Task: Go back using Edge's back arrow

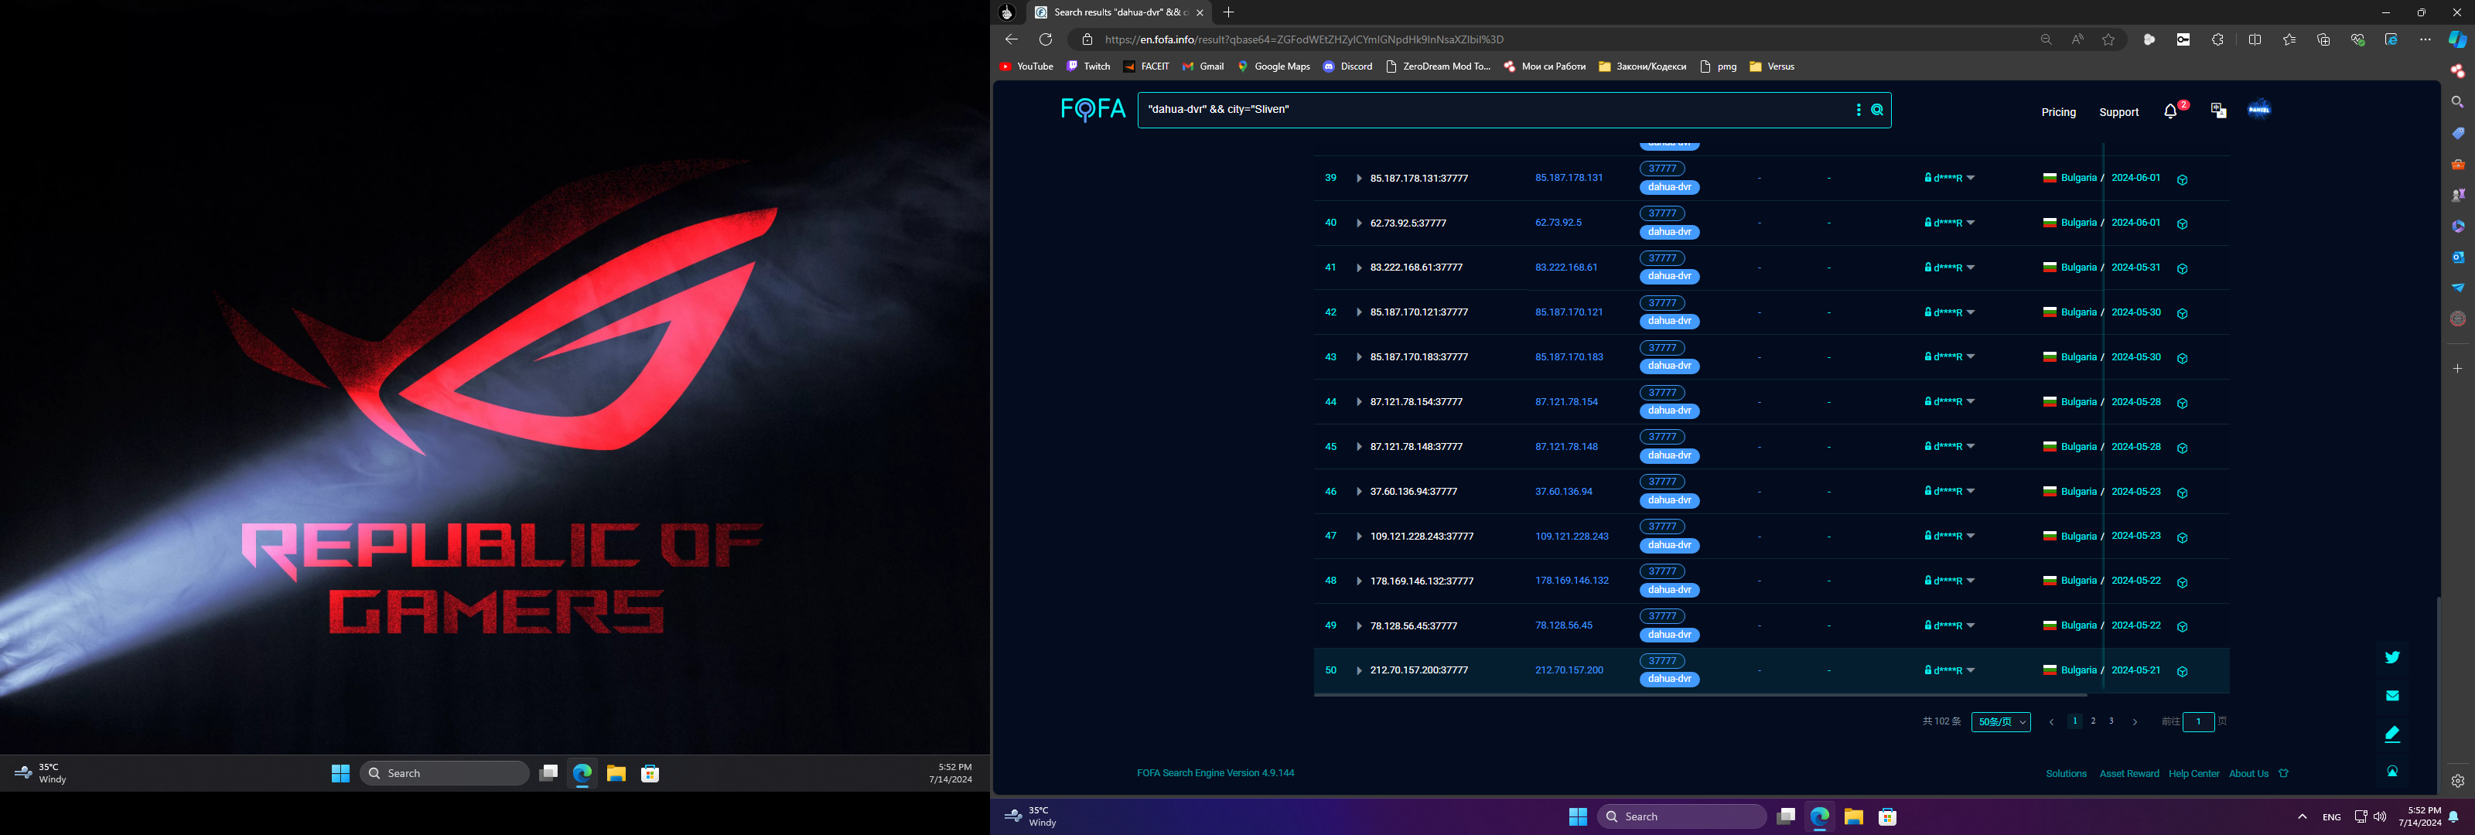Action: (1011, 39)
